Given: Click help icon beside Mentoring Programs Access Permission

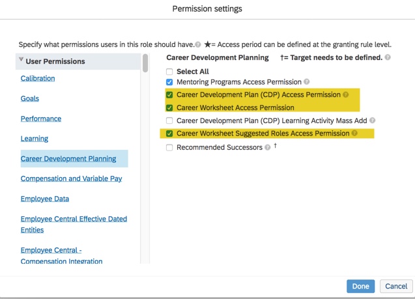Looking at the screenshot, I should (x=307, y=82).
